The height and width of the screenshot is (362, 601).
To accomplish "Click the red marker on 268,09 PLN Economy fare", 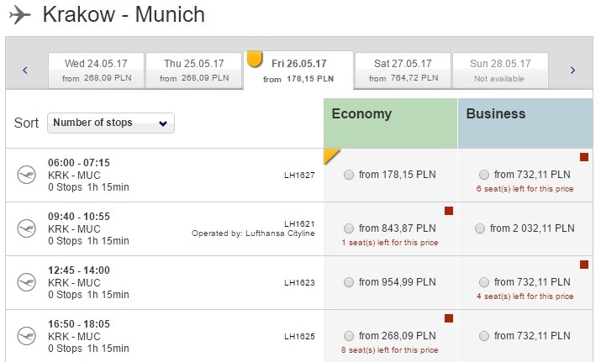I will (449, 318).
